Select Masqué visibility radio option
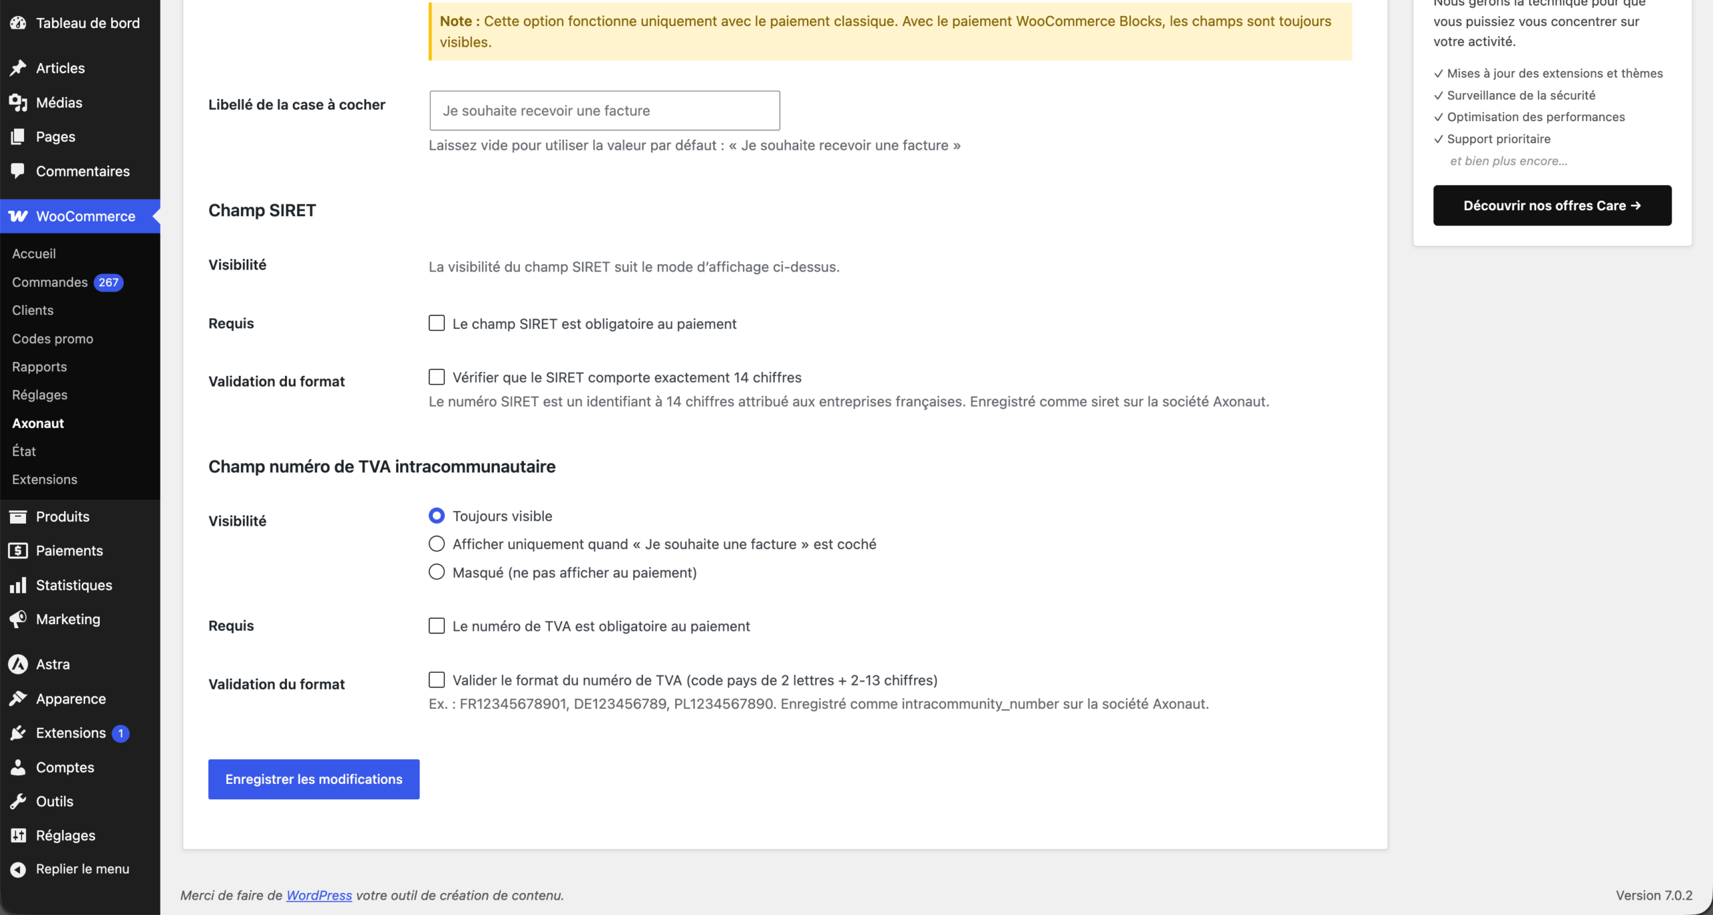 click(x=436, y=573)
